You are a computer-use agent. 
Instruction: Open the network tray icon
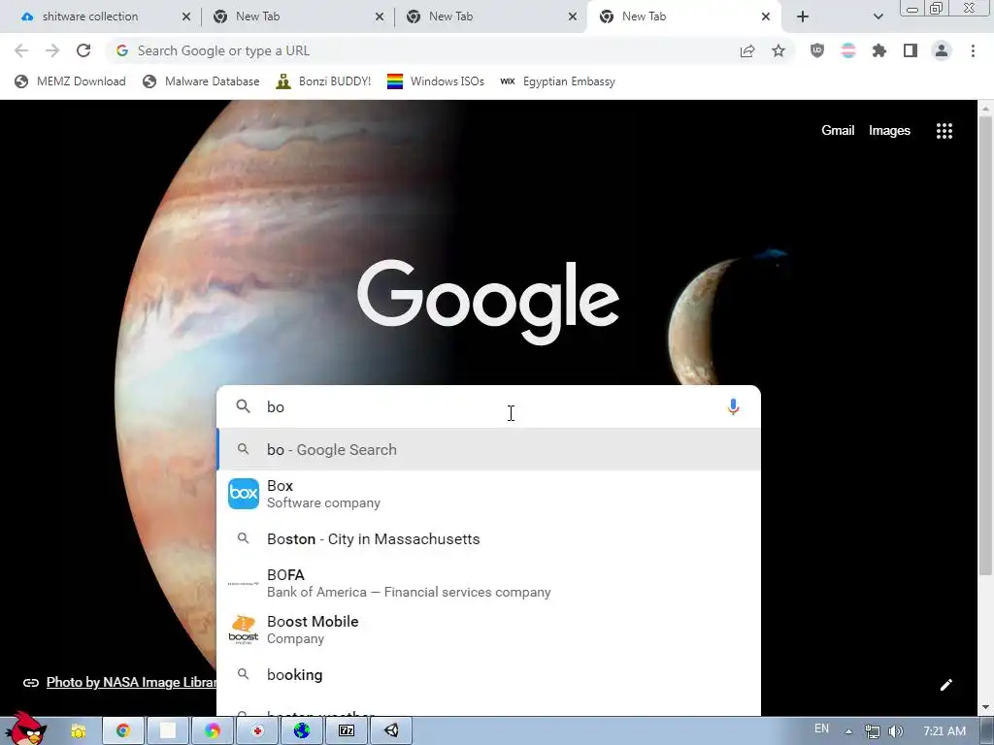(x=873, y=731)
